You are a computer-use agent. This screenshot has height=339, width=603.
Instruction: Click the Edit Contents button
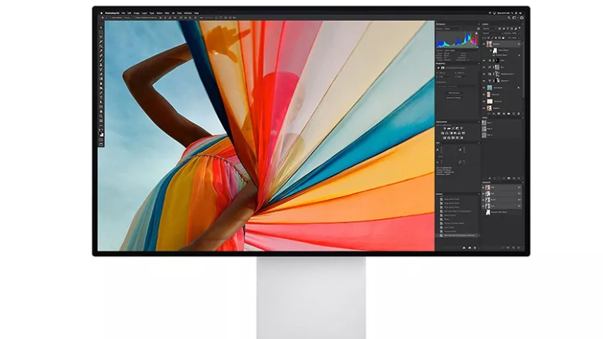(x=454, y=93)
